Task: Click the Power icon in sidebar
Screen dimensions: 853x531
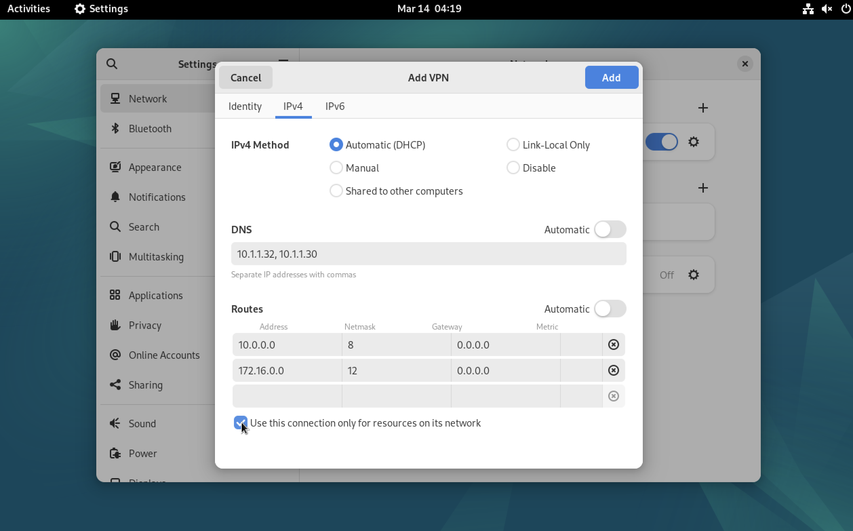Action: (115, 453)
